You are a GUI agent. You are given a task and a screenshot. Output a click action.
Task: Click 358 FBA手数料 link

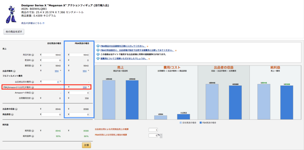[x=85, y=87]
